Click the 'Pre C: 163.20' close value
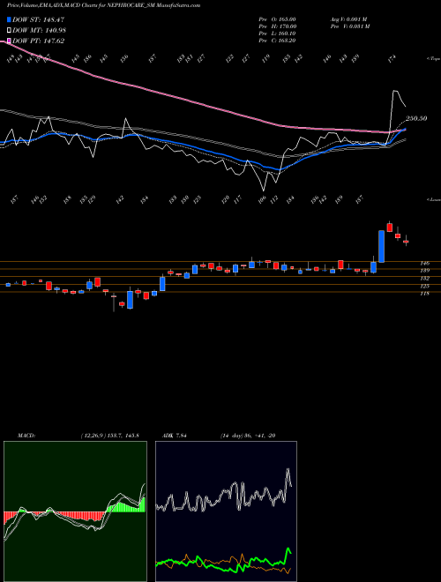441x582 pixels. (277, 41)
